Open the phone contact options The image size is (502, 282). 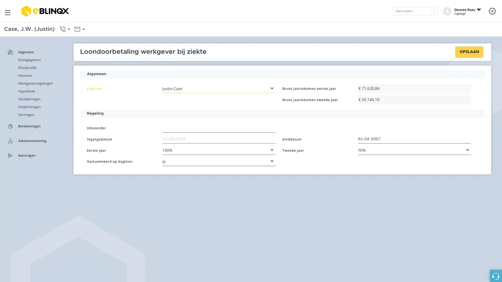(65, 29)
